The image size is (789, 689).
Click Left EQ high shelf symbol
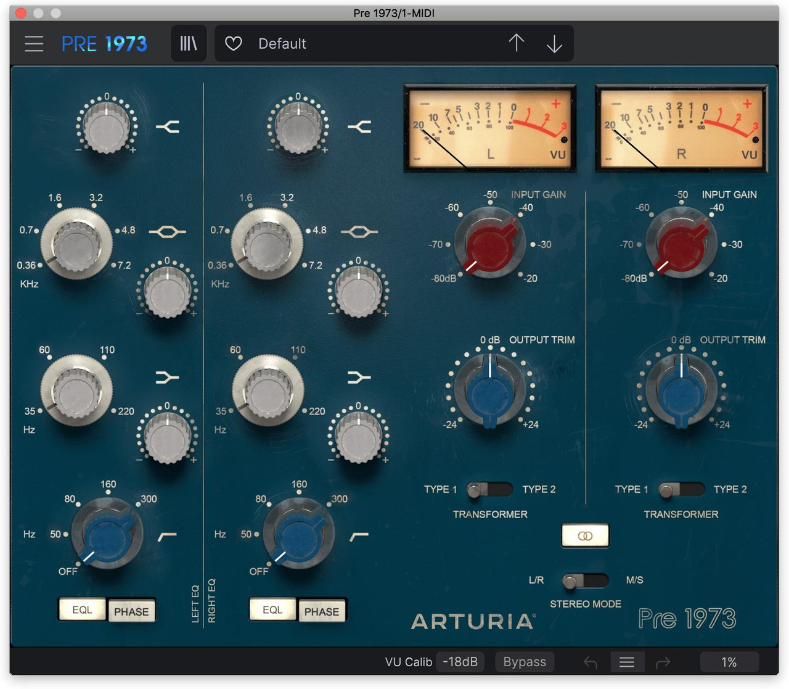pos(168,127)
